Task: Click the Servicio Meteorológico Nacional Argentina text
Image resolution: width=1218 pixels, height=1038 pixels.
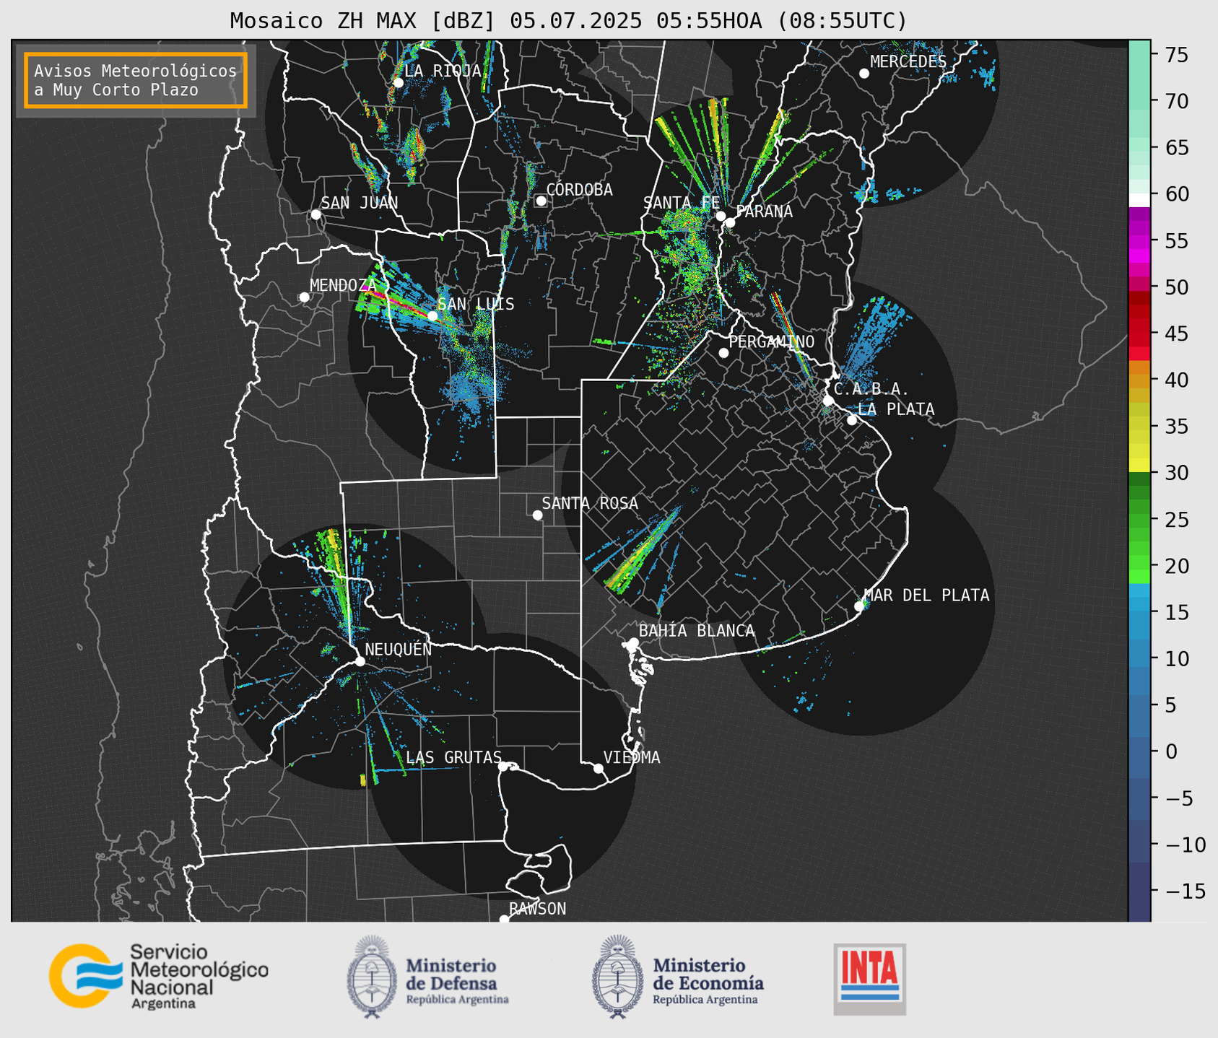Action: (x=199, y=978)
